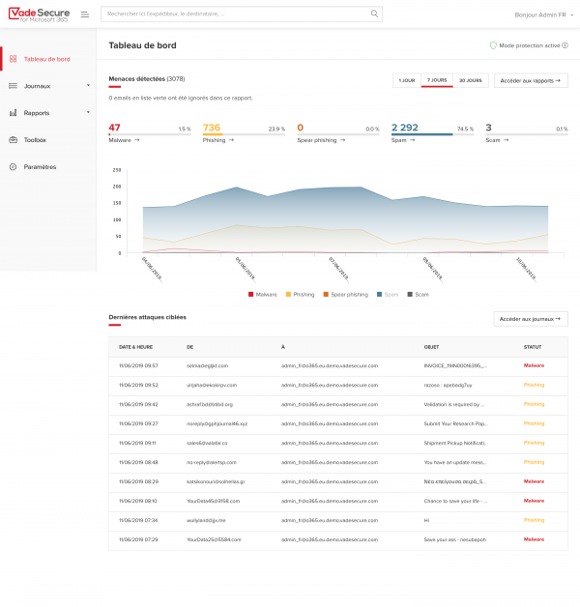Viewport: 580px width, 607px height.
Task: Select the 1 JOUR period tab
Action: [407, 80]
